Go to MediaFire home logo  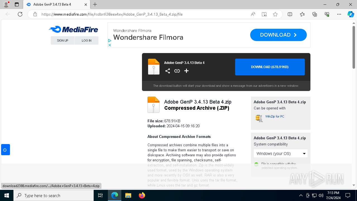click(73, 29)
